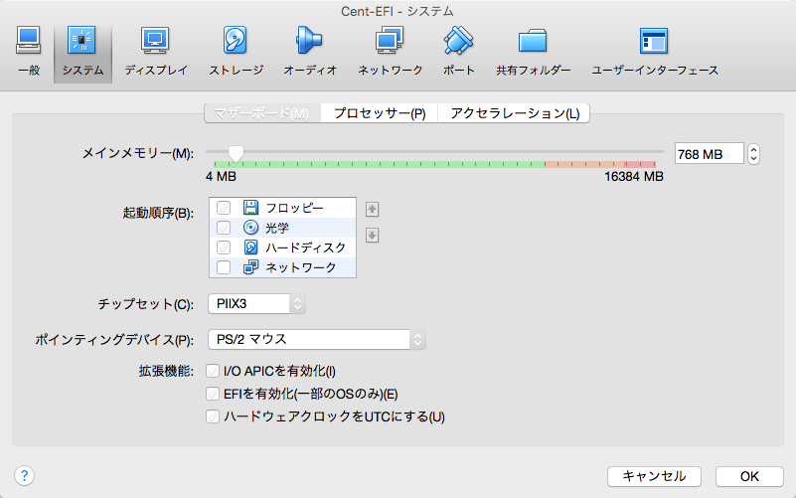Open the 共有フォルダー settings icon
The width and height of the screenshot is (796, 498).
(533, 41)
